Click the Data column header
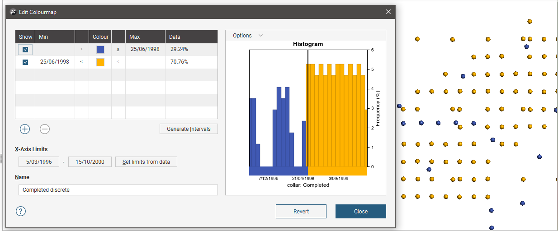Screen dimensions: 558x231 191,37
